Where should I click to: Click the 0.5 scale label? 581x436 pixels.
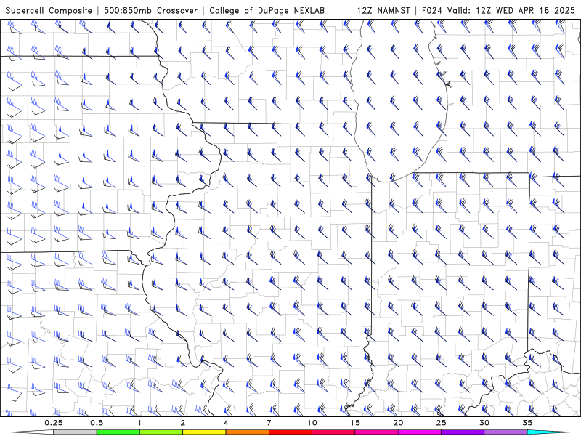[97, 423]
